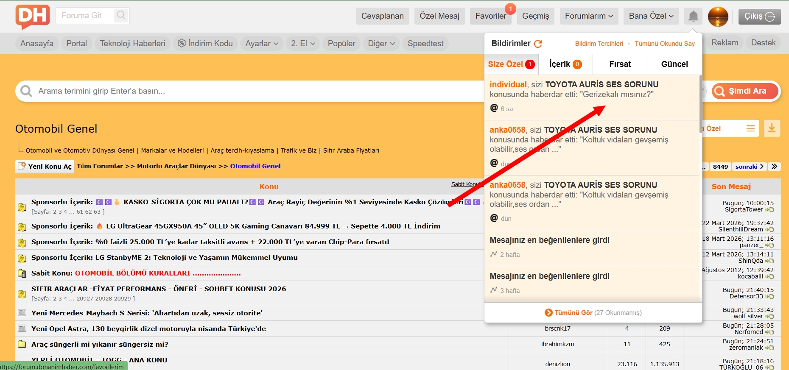This screenshot has width=789, height=370.
Task: Click the user profile avatar
Action: click(718, 17)
